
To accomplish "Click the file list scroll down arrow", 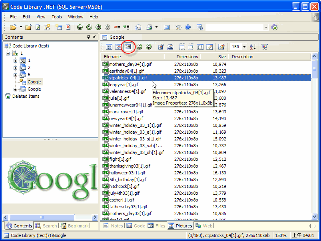I will tap(314, 216).
